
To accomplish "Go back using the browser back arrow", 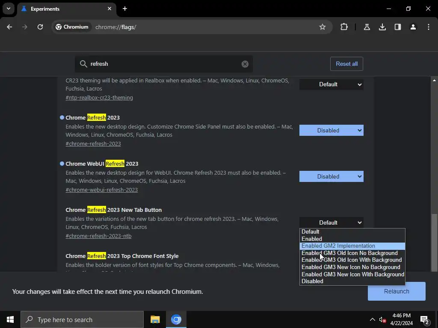I will tap(9, 27).
